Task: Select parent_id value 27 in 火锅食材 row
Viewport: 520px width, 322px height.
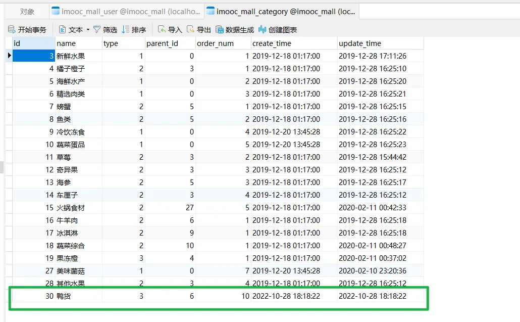Action: point(170,207)
